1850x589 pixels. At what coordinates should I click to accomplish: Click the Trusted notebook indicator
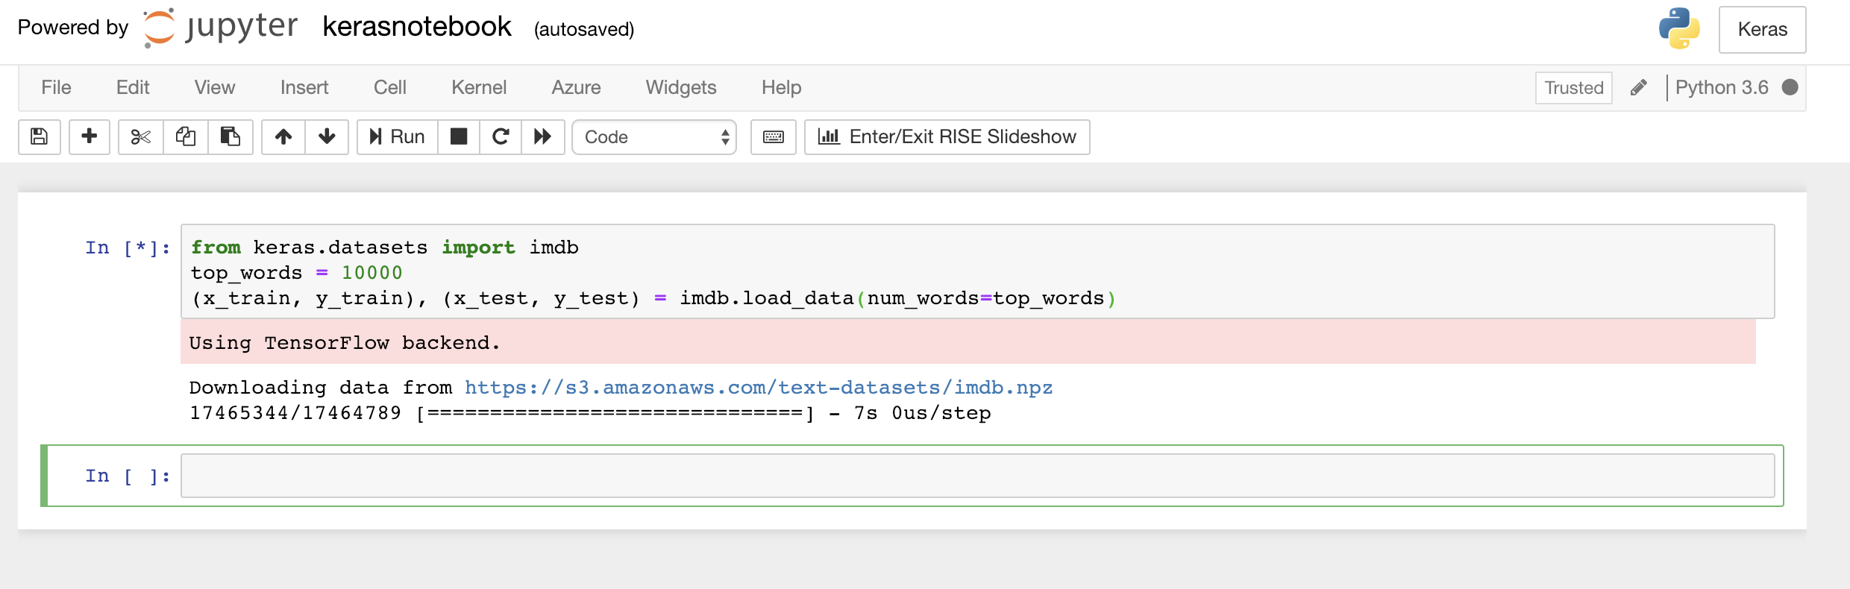pos(1574,88)
